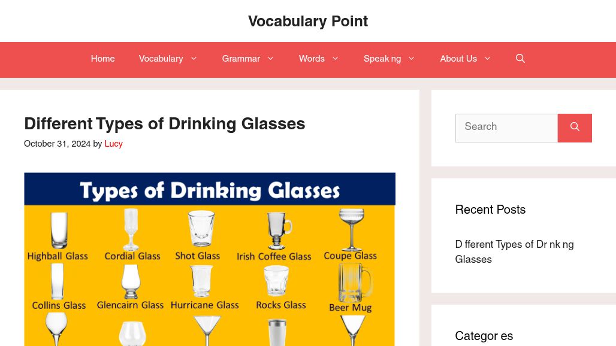The image size is (616, 346).
Task: Click inside the Search input field
Action: point(506,128)
